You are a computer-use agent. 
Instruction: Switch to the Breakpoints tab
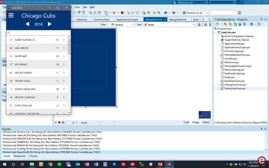coord(20,156)
